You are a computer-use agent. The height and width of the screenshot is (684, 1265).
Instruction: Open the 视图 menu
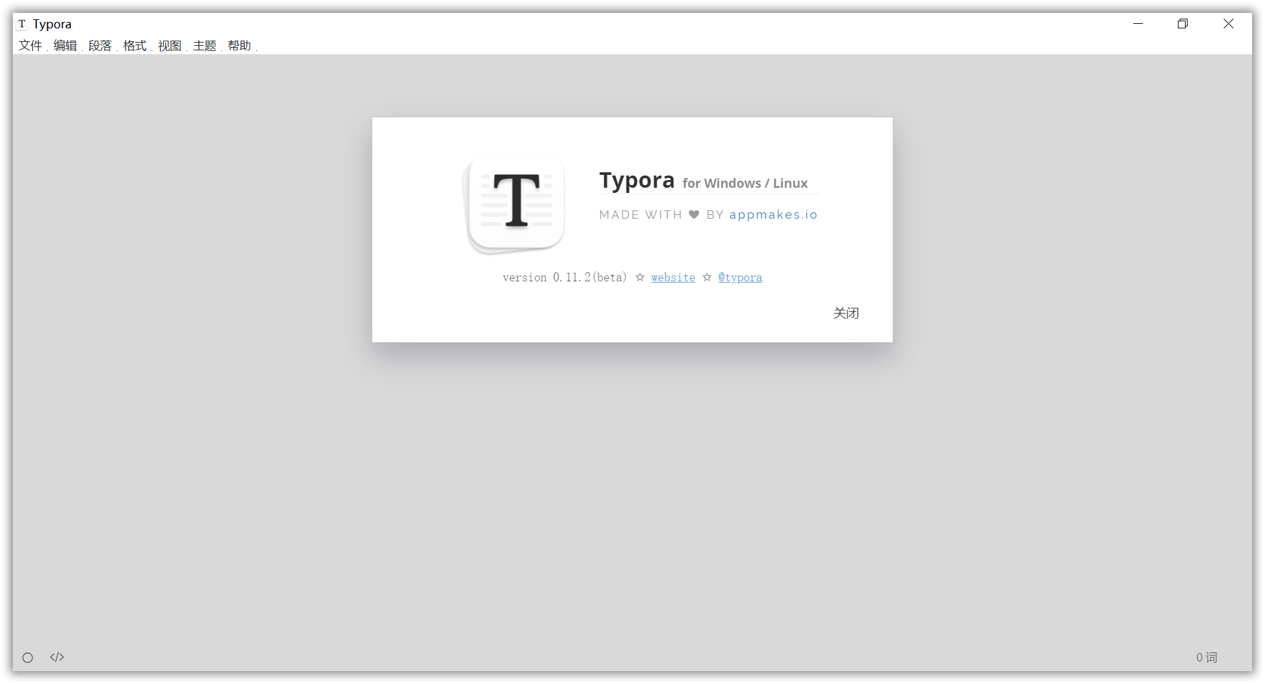tap(169, 46)
